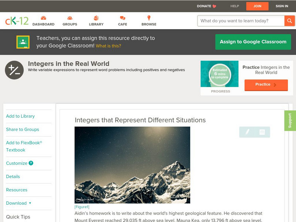Screen dimensions: 296x222
Task: Click LIBRARY in the navigation menu
Action: [x=96, y=24]
